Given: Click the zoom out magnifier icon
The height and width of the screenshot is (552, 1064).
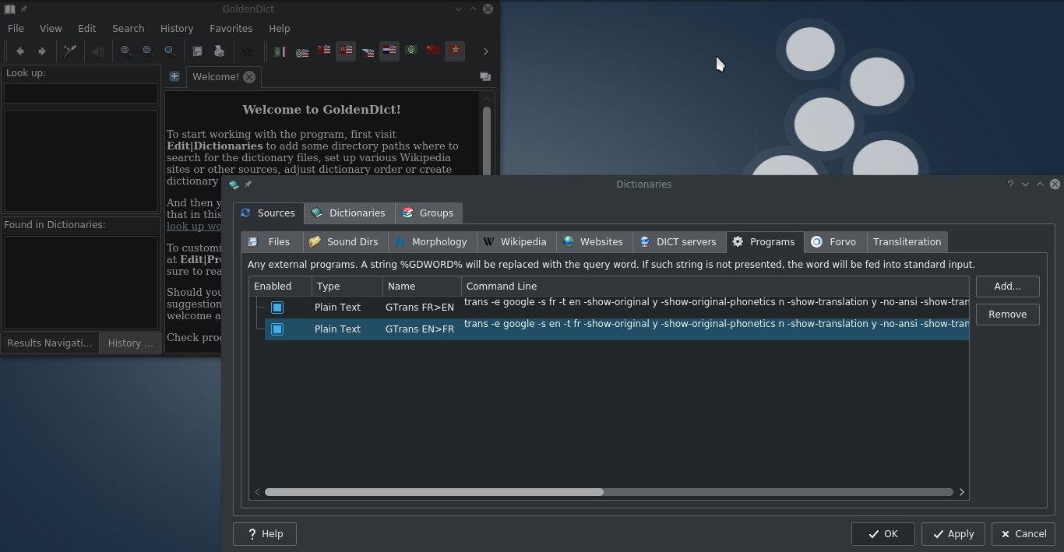Looking at the screenshot, I should coord(147,51).
